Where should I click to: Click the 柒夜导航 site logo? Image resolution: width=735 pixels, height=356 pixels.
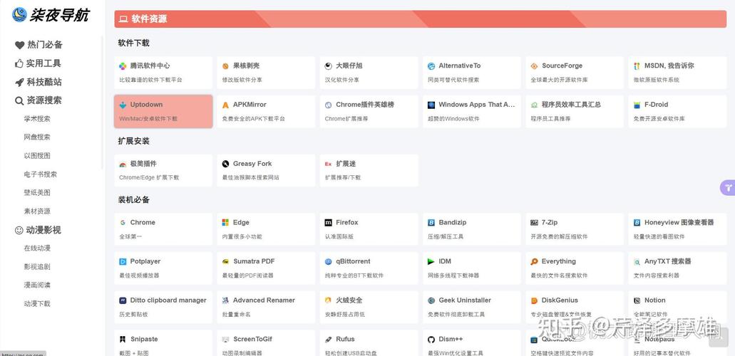click(50, 14)
